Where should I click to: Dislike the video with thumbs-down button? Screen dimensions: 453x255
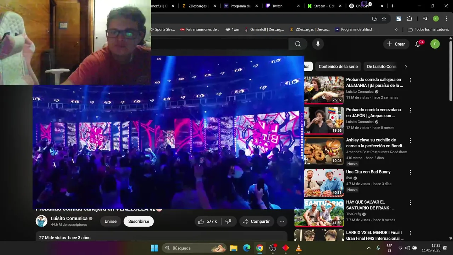pyautogui.click(x=229, y=221)
